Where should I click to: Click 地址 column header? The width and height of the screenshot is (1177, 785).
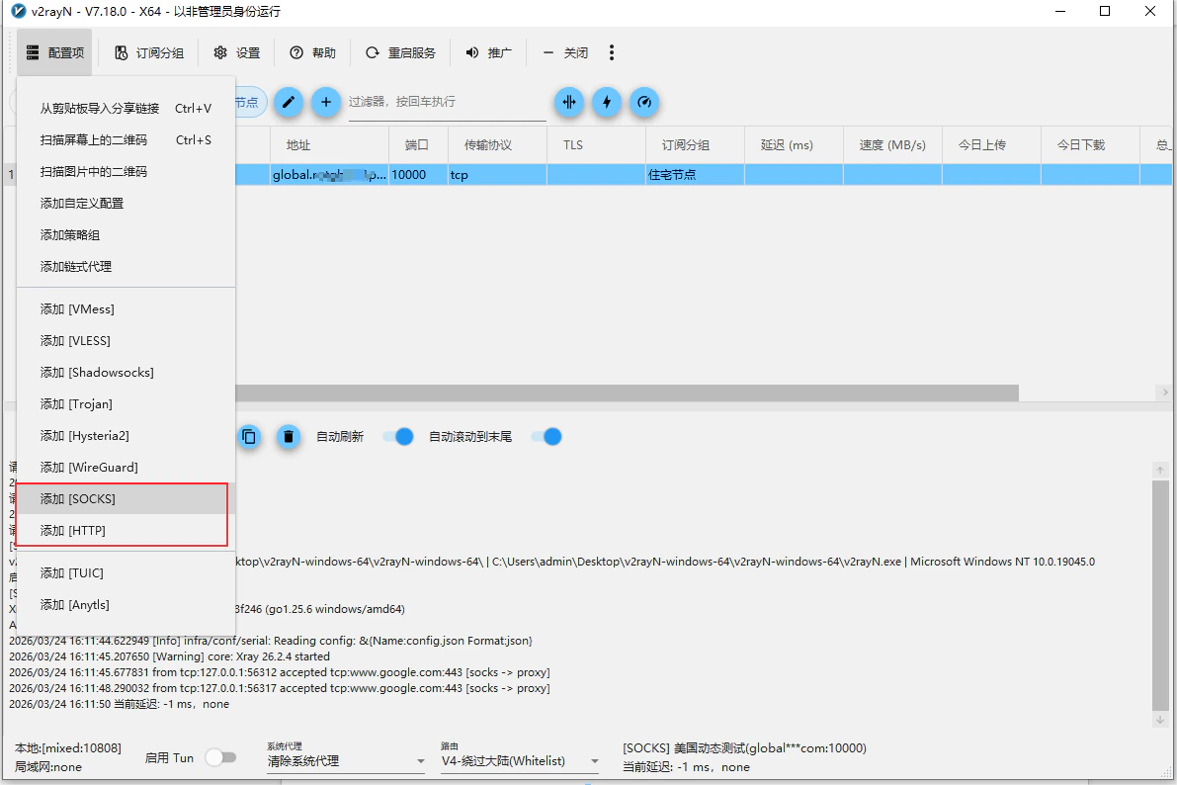point(329,145)
